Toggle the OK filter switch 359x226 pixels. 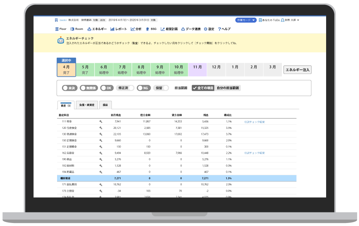tap(107, 88)
